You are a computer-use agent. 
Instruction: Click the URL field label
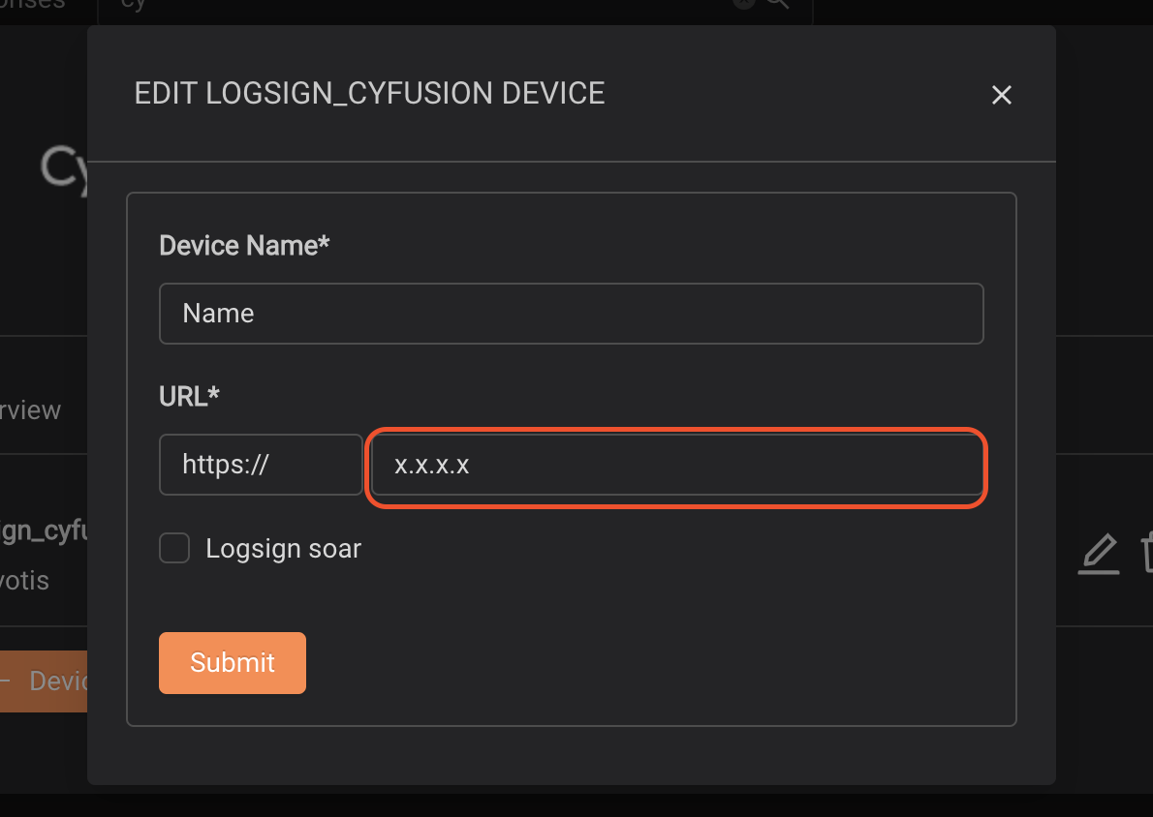pyautogui.click(x=189, y=396)
